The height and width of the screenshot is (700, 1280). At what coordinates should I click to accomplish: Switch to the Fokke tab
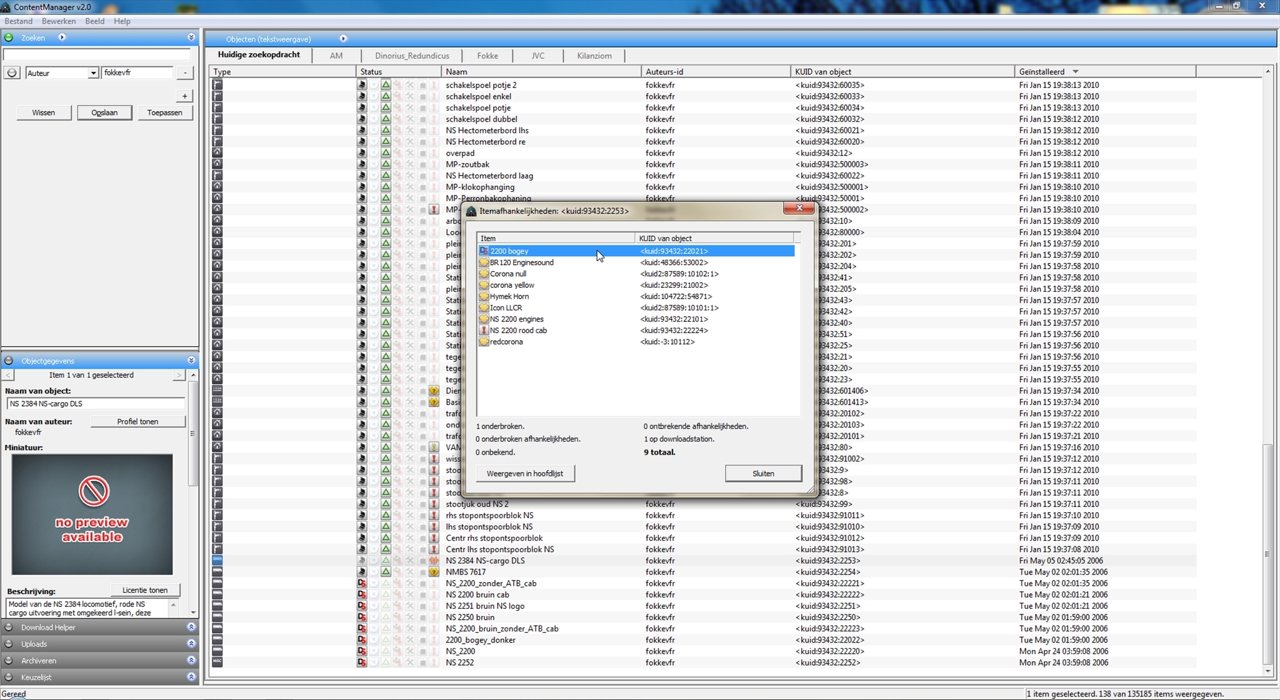coord(487,56)
